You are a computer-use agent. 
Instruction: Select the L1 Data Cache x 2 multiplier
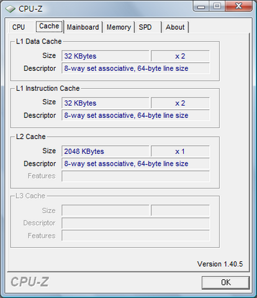pyautogui.click(x=180, y=56)
